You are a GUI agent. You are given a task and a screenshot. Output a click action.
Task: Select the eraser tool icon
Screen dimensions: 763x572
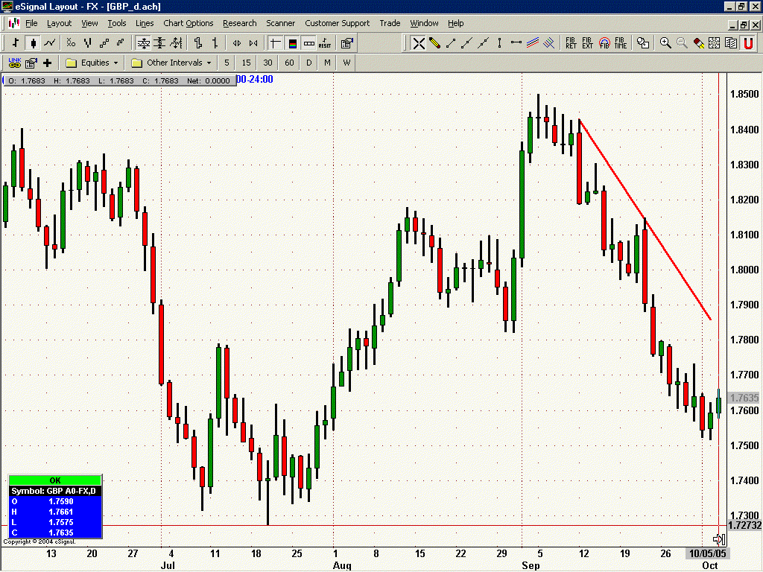(698, 43)
